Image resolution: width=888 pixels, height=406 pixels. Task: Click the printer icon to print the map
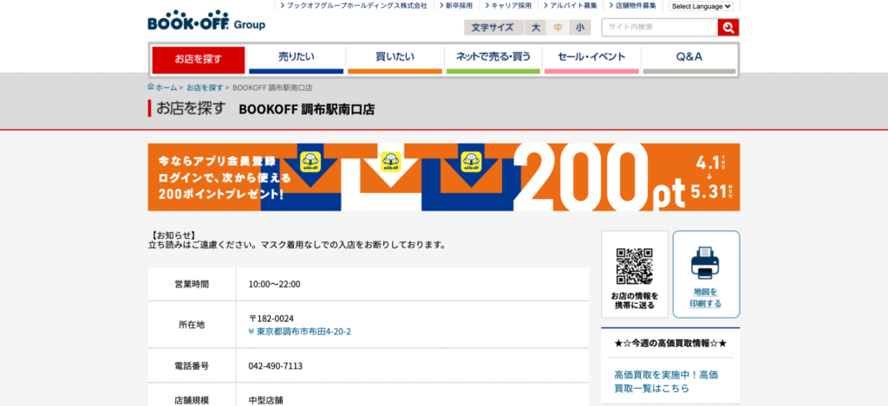(705, 263)
